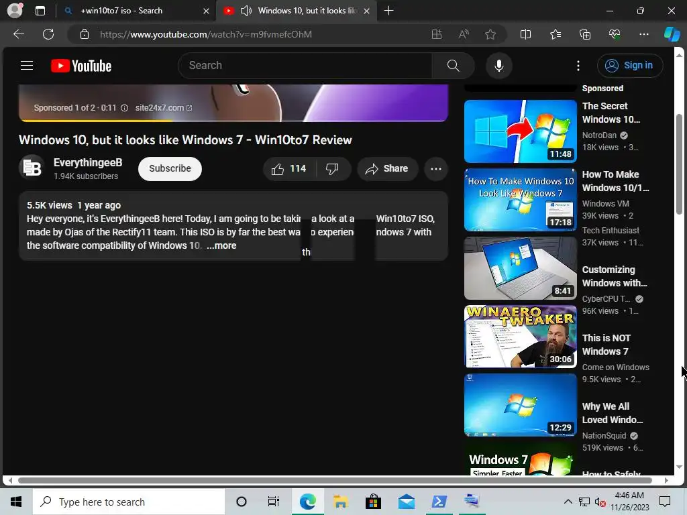Like the video with thumbs-up 114
687x515 pixels.
click(x=288, y=169)
